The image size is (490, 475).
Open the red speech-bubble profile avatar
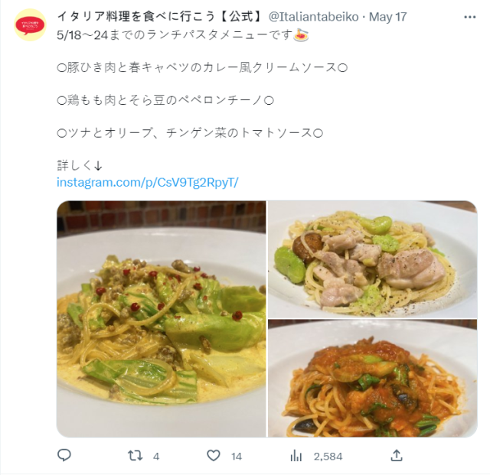point(30,25)
